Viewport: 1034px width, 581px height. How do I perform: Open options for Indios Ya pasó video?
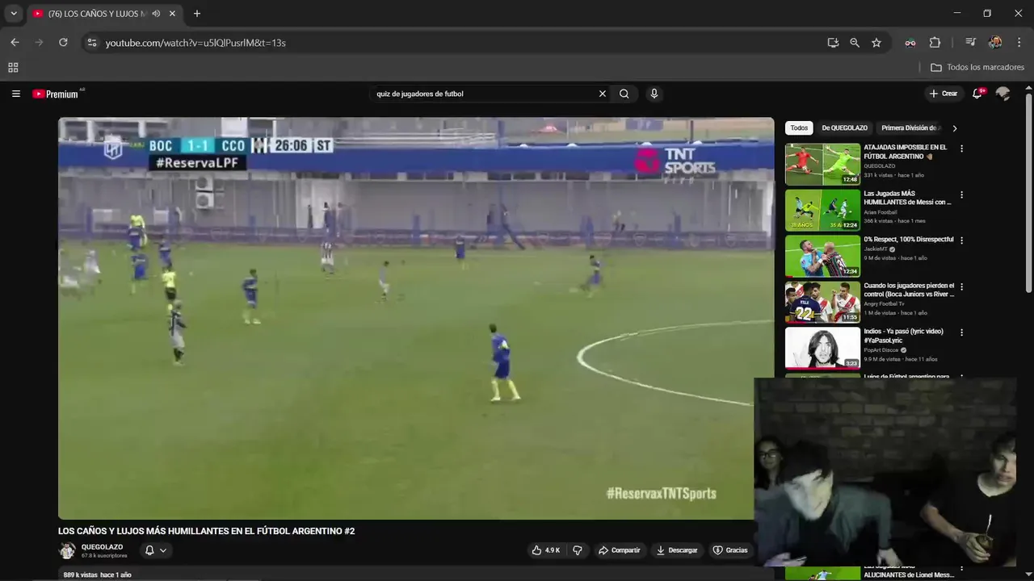(961, 332)
